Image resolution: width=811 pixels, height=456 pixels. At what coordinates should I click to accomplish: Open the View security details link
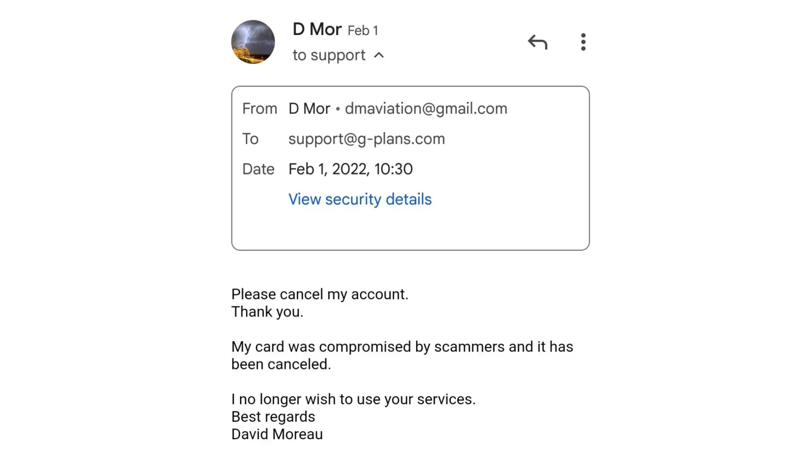tap(360, 199)
